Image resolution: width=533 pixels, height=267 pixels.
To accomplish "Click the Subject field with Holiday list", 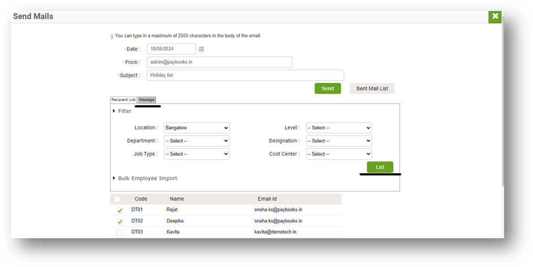I will 246,75.
